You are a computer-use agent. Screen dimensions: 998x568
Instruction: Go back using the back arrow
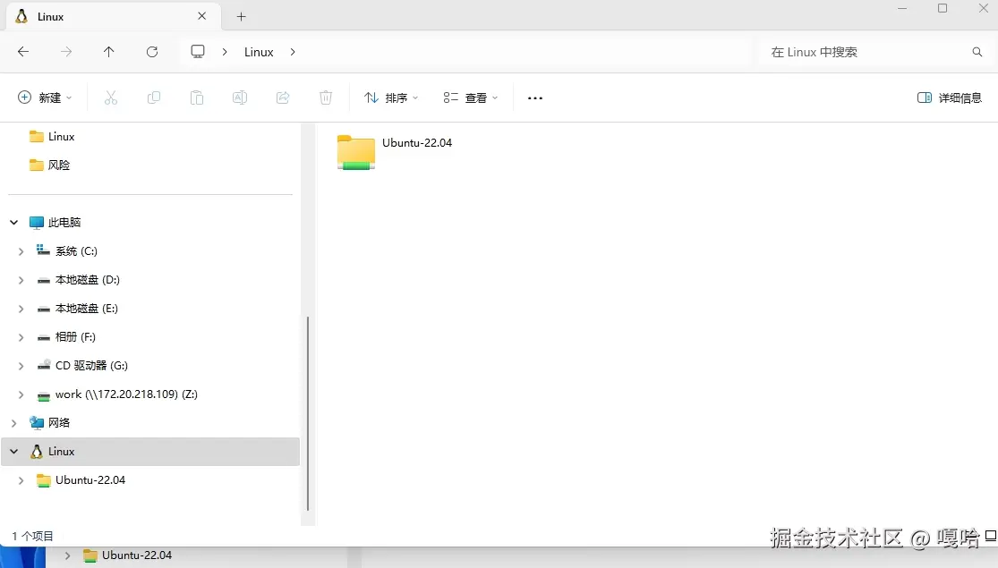[x=23, y=52]
